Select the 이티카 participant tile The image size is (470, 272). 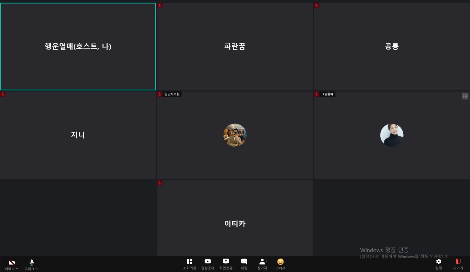tap(235, 218)
